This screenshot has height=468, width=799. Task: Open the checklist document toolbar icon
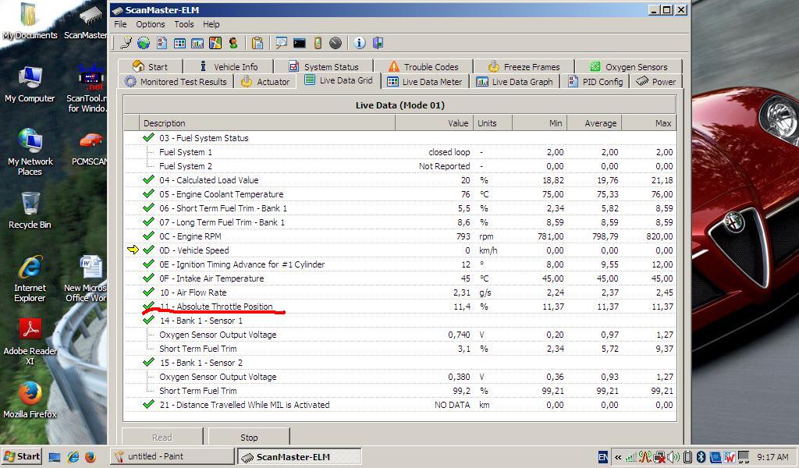pyautogui.click(x=162, y=43)
